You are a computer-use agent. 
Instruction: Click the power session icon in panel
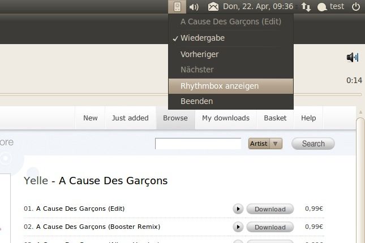[356, 7]
